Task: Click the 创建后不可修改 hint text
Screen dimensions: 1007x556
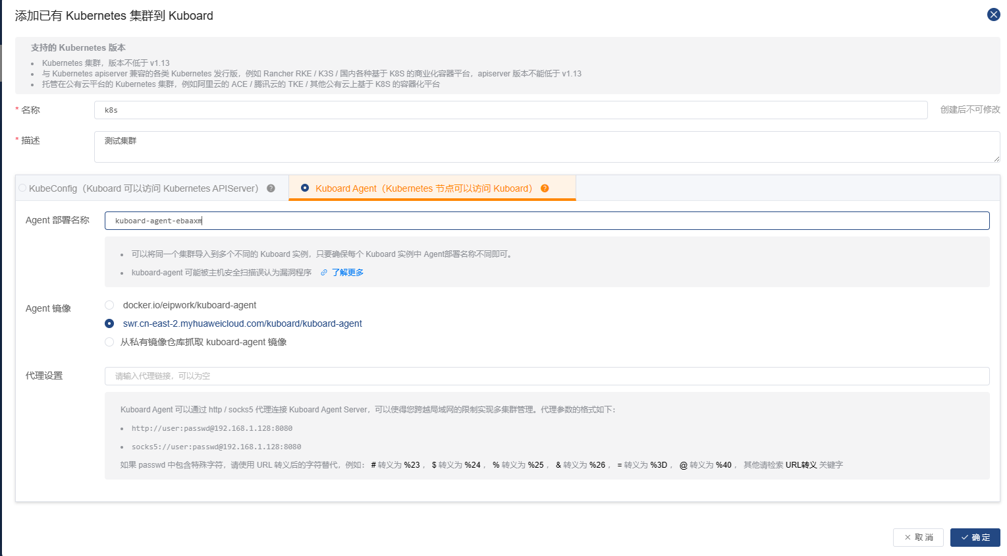Action: [970, 110]
